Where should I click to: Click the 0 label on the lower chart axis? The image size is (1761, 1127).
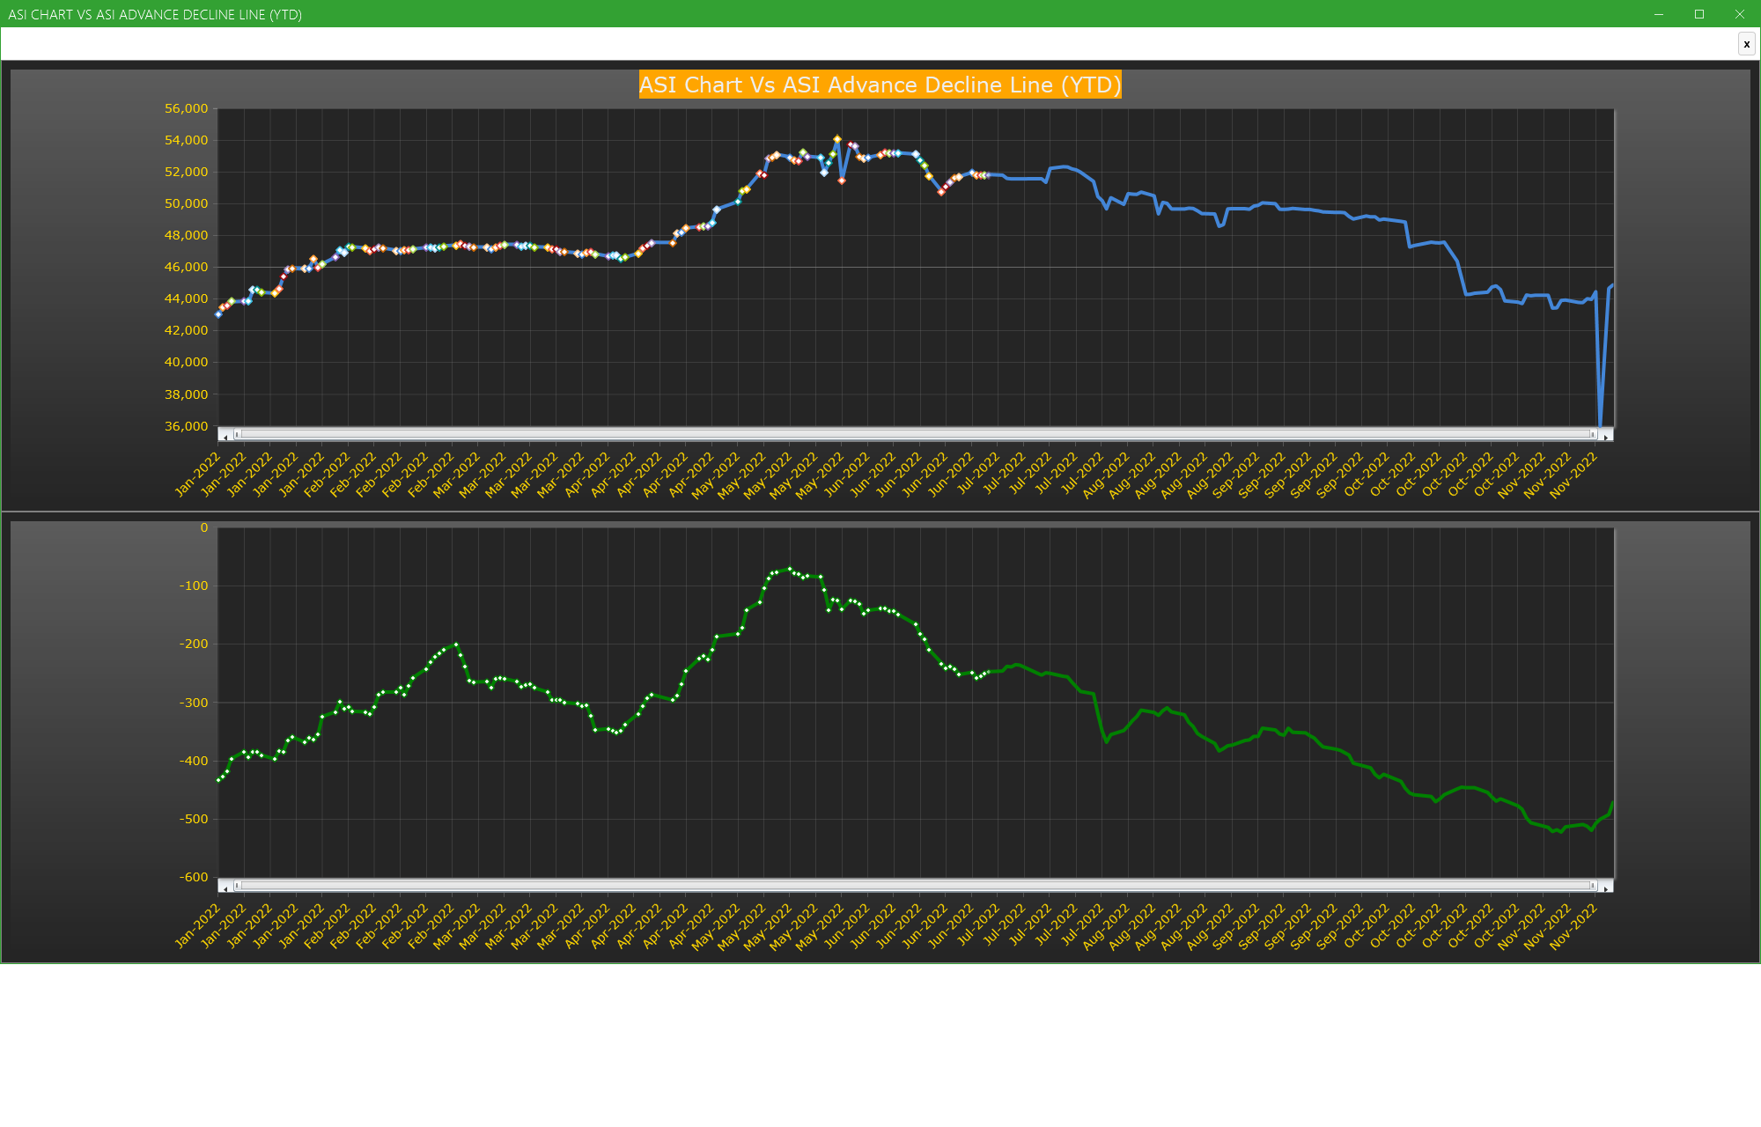(204, 527)
